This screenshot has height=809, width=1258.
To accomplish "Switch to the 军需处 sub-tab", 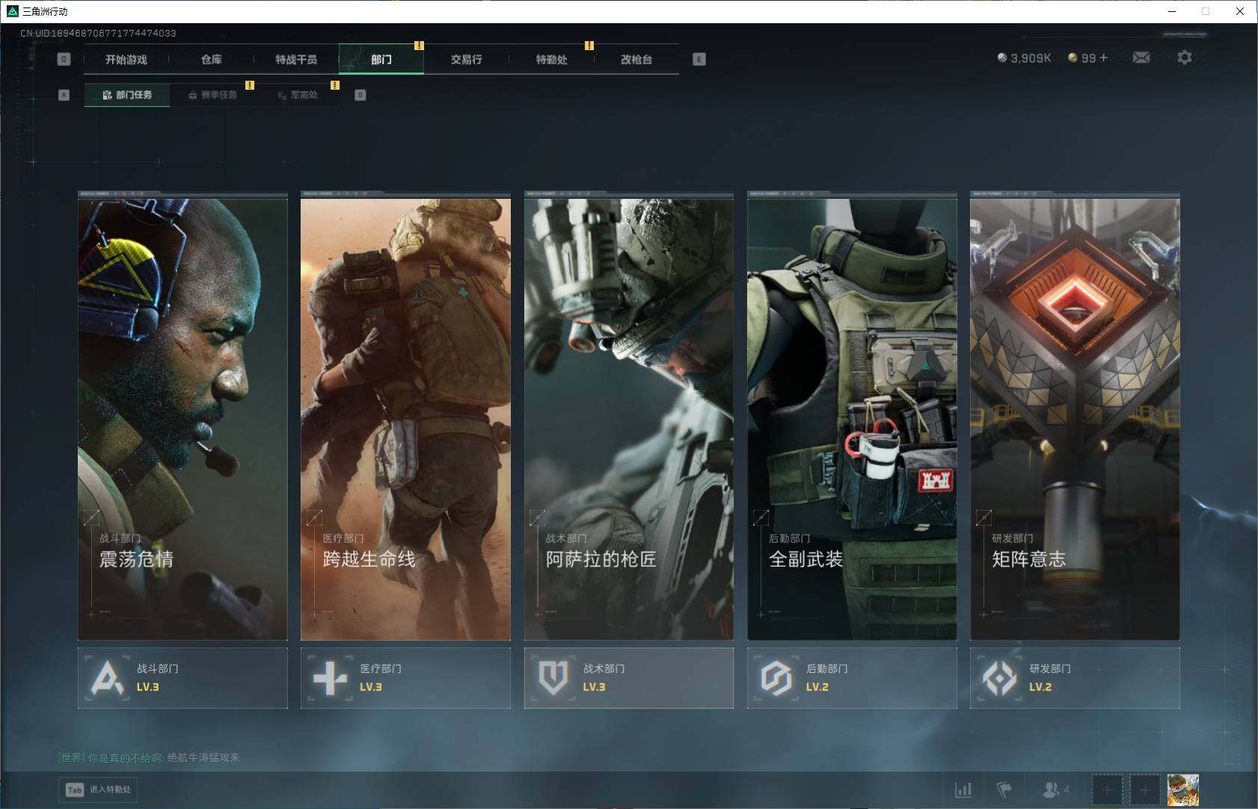I will 298,95.
